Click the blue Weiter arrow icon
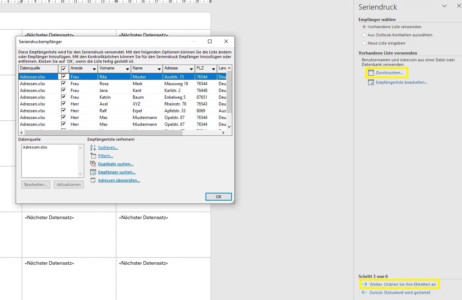 (x=364, y=284)
